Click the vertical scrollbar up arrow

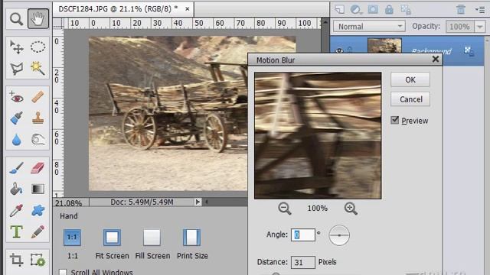325,22
